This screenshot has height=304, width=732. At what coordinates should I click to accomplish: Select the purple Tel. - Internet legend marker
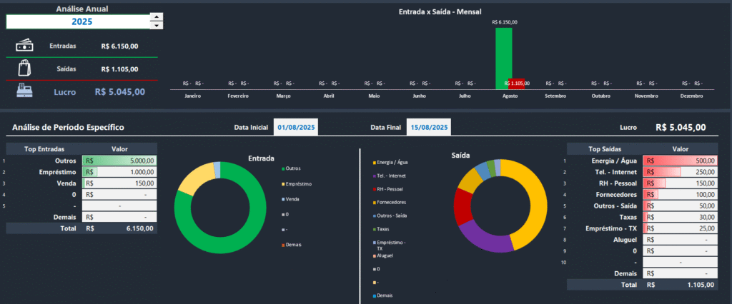point(373,176)
